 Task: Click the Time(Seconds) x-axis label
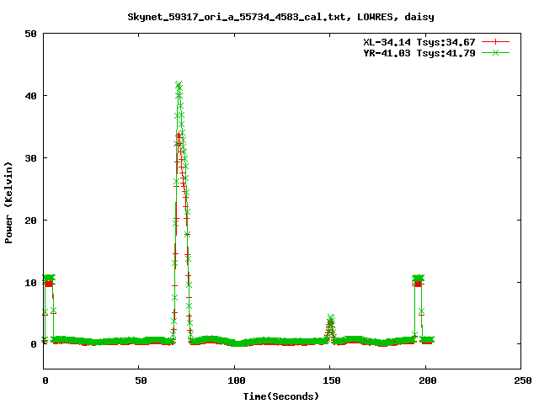(280, 396)
